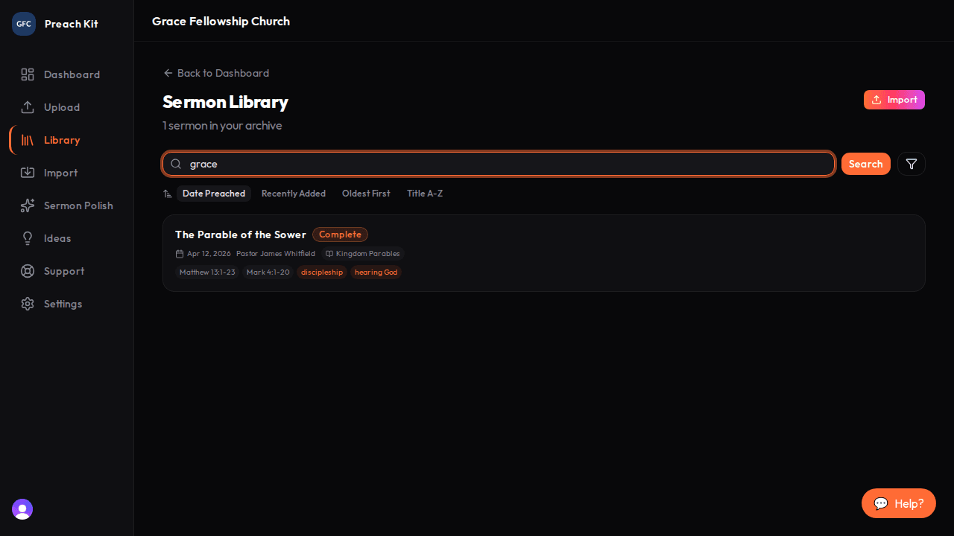The image size is (954, 536).
Task: Click the sort direction arrows icon
Action: coord(168,194)
